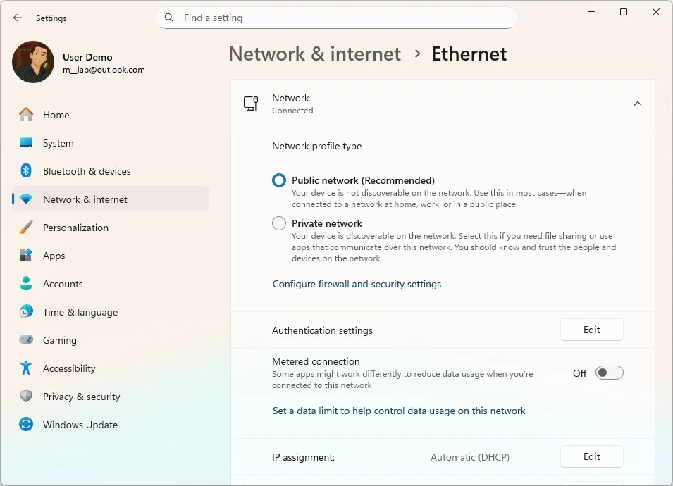This screenshot has width=673, height=486.
Task: Collapse the Network Connected section chevron
Action: pyautogui.click(x=637, y=104)
